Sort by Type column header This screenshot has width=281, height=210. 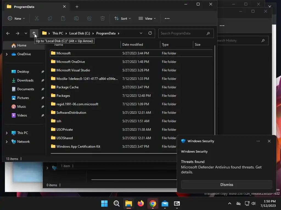[x=176, y=45]
